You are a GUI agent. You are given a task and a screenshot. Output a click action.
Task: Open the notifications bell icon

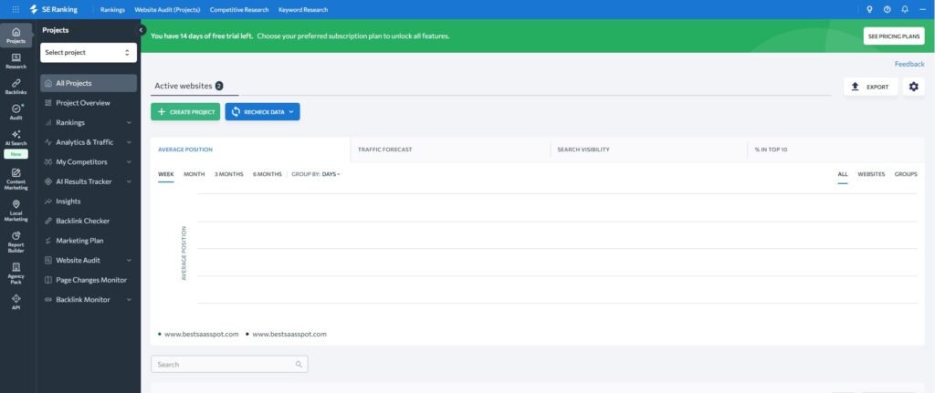tap(904, 9)
